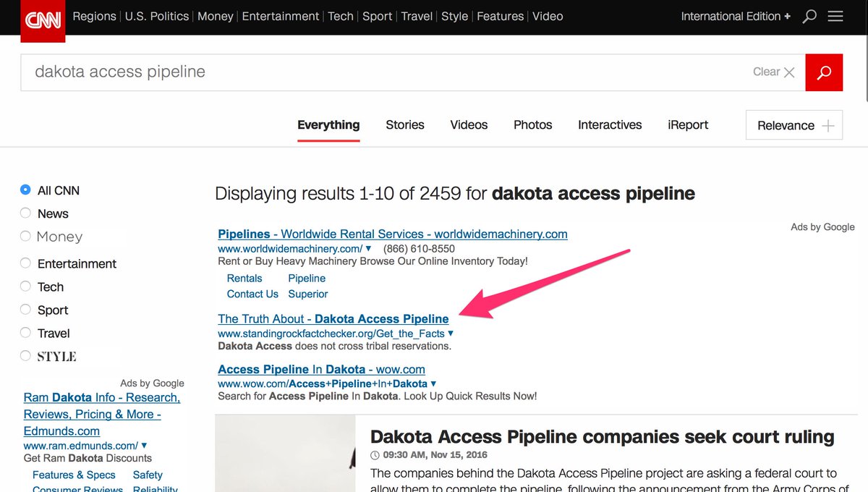Screen dimensions: 868x492
Task: Open Money in the top navigation
Action: click(x=216, y=16)
